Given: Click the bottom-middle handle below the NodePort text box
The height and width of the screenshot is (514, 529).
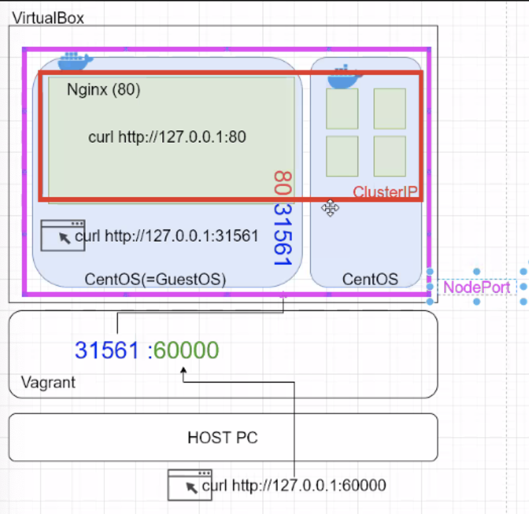Looking at the screenshot, I should click(476, 301).
